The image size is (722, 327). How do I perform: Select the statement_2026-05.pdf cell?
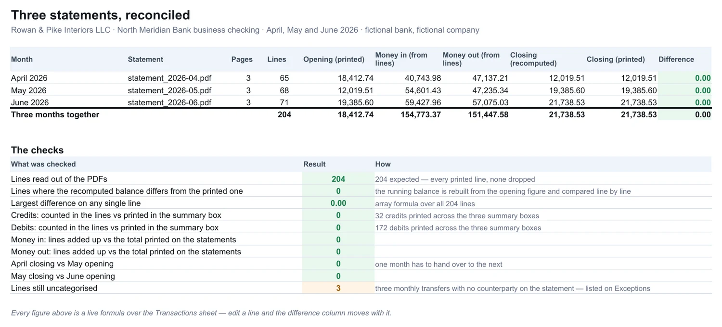pos(169,90)
